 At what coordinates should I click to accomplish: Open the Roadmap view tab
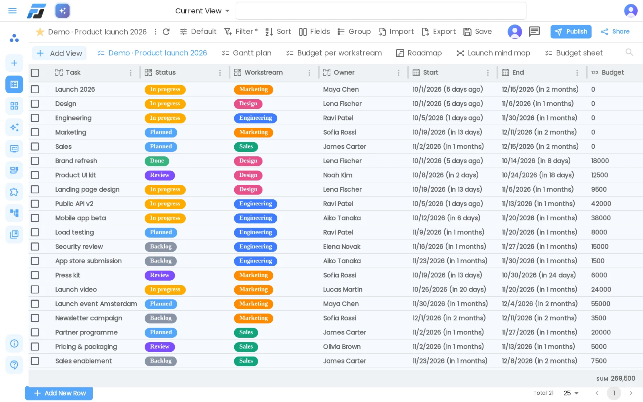[x=419, y=53]
